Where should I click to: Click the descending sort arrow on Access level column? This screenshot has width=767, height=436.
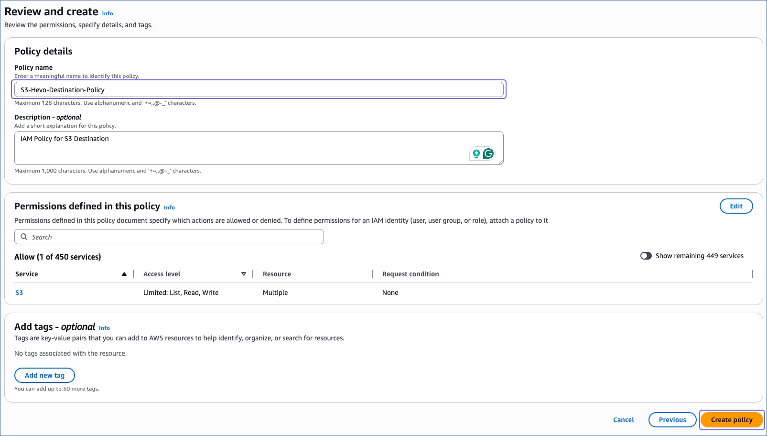(244, 273)
